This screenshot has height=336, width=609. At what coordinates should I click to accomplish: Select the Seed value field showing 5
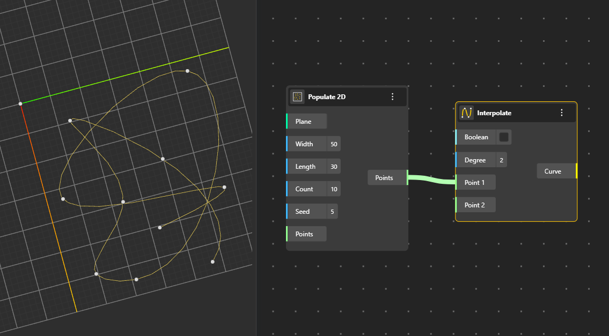tap(332, 212)
